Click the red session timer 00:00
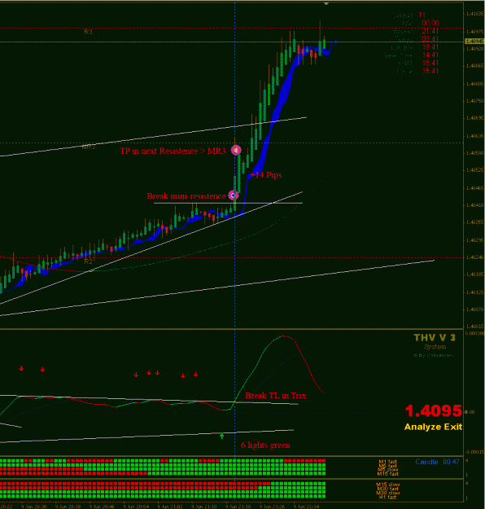Screen dimensions: 485x509 [430, 23]
